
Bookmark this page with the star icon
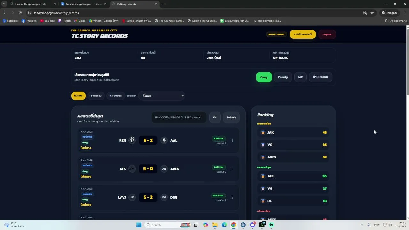tap(372, 13)
